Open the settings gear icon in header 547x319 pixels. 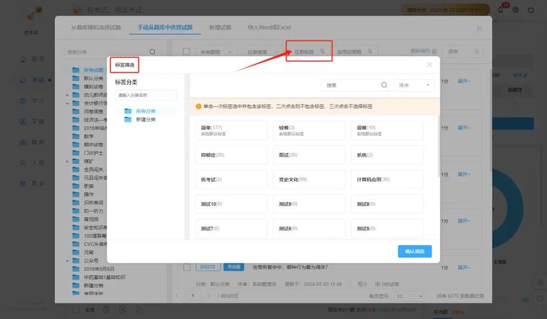point(515,10)
